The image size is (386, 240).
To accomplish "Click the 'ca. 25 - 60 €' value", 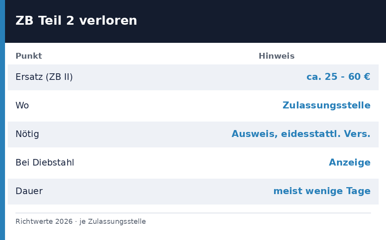I will 338,77.
